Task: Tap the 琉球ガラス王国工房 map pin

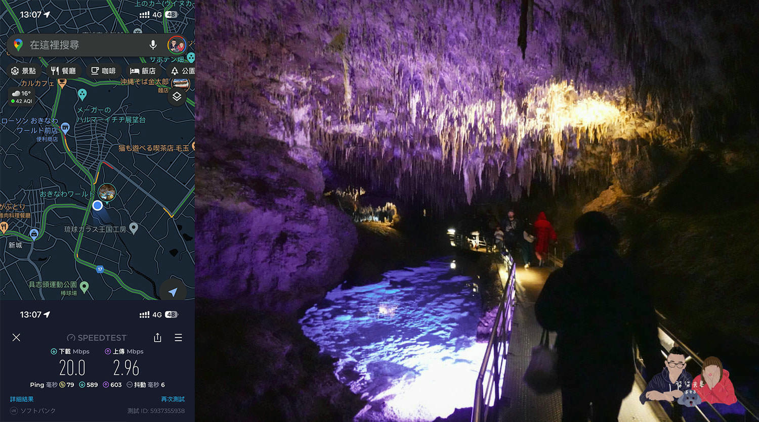Action: click(134, 228)
